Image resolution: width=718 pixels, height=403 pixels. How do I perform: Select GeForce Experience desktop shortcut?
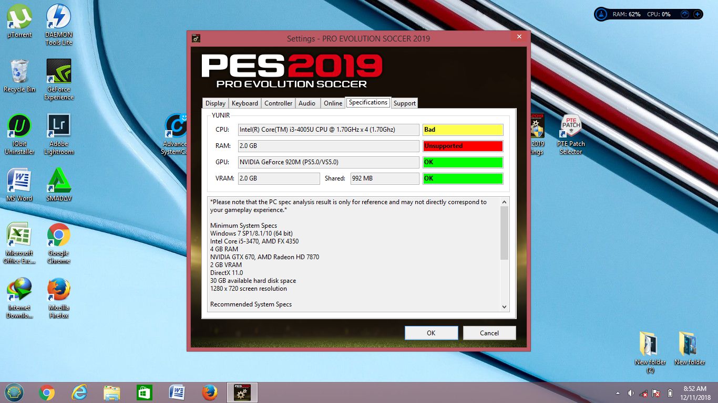pyautogui.click(x=59, y=79)
